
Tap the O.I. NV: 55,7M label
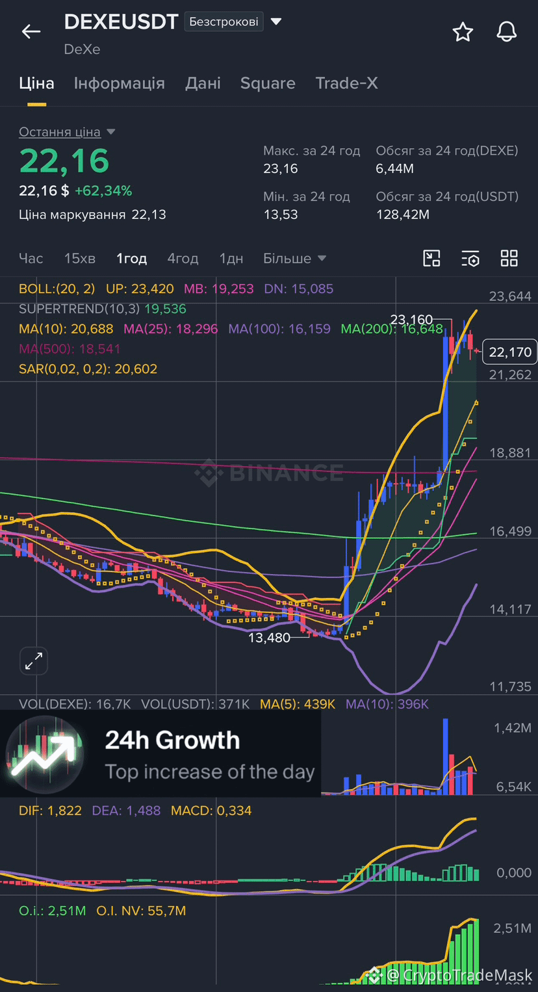(x=141, y=911)
